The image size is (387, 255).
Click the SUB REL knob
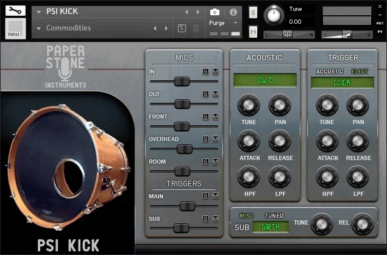click(x=363, y=224)
